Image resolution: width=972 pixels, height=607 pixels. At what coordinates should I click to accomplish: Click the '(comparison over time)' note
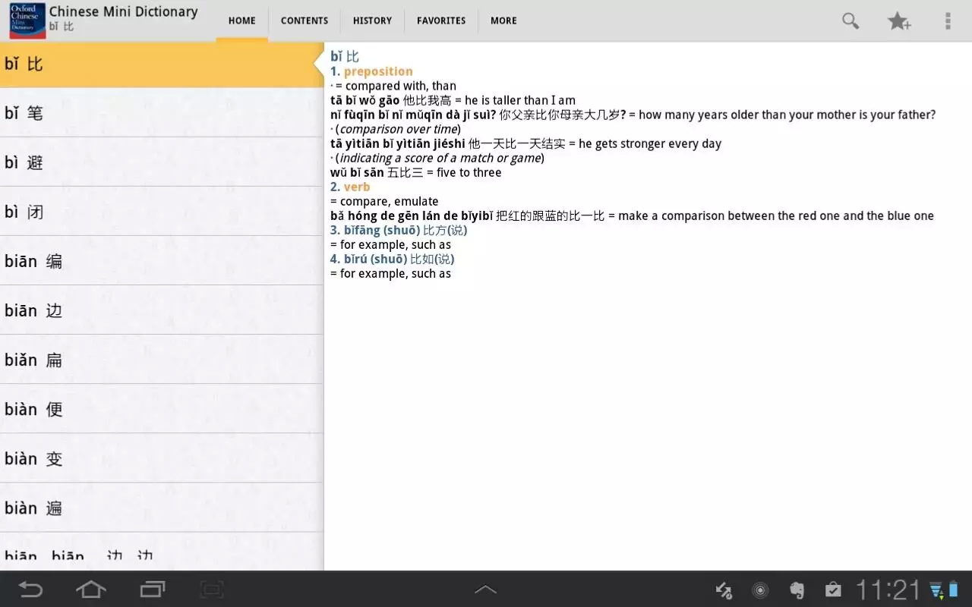(x=398, y=129)
